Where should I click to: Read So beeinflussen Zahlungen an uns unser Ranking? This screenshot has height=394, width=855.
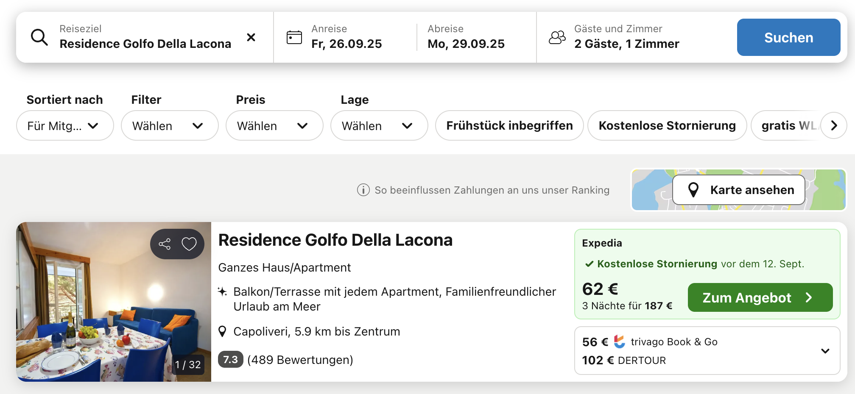tap(492, 190)
